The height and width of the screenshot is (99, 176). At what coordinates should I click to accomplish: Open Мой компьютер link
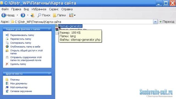19,87
